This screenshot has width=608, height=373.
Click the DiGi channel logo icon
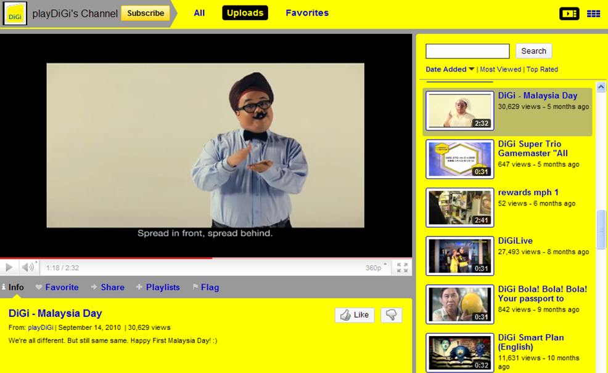[x=15, y=14]
